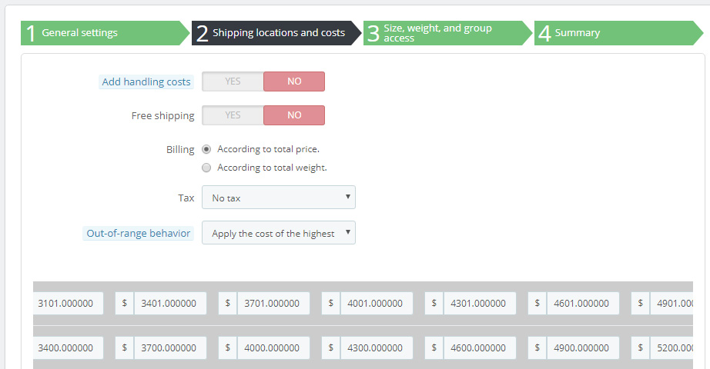This screenshot has height=369, width=710.
Task: Edit the 3401.000000 range field
Action: pyautogui.click(x=170, y=303)
